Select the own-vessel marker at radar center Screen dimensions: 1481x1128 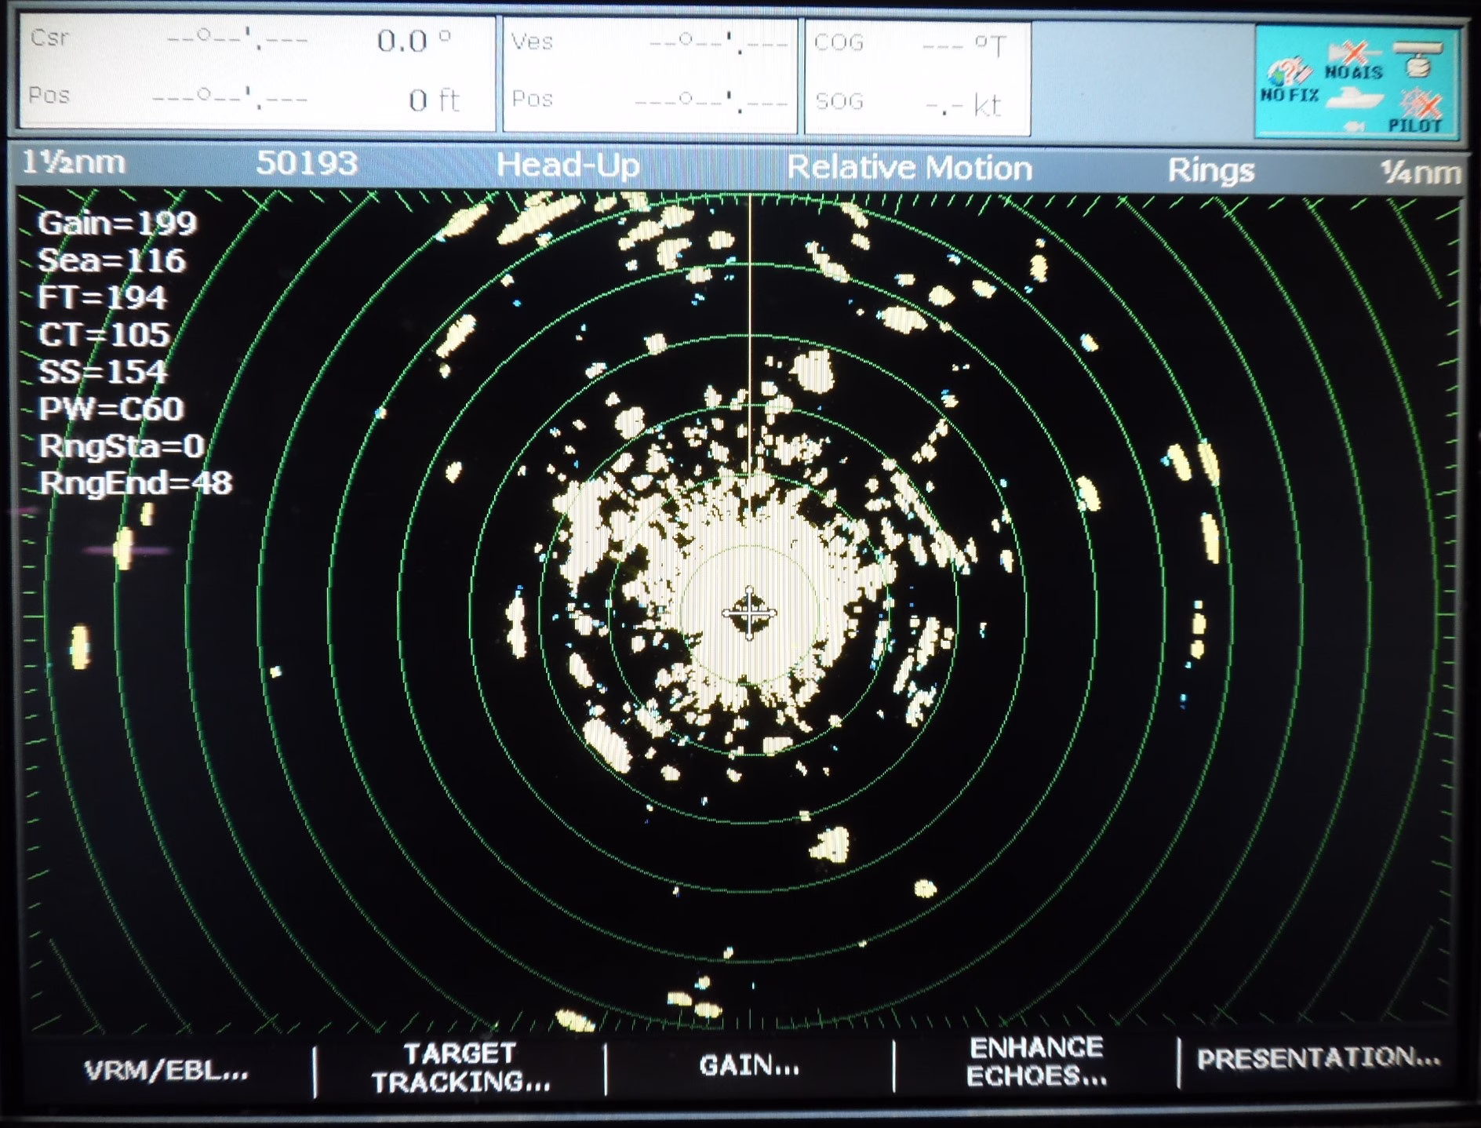(749, 613)
